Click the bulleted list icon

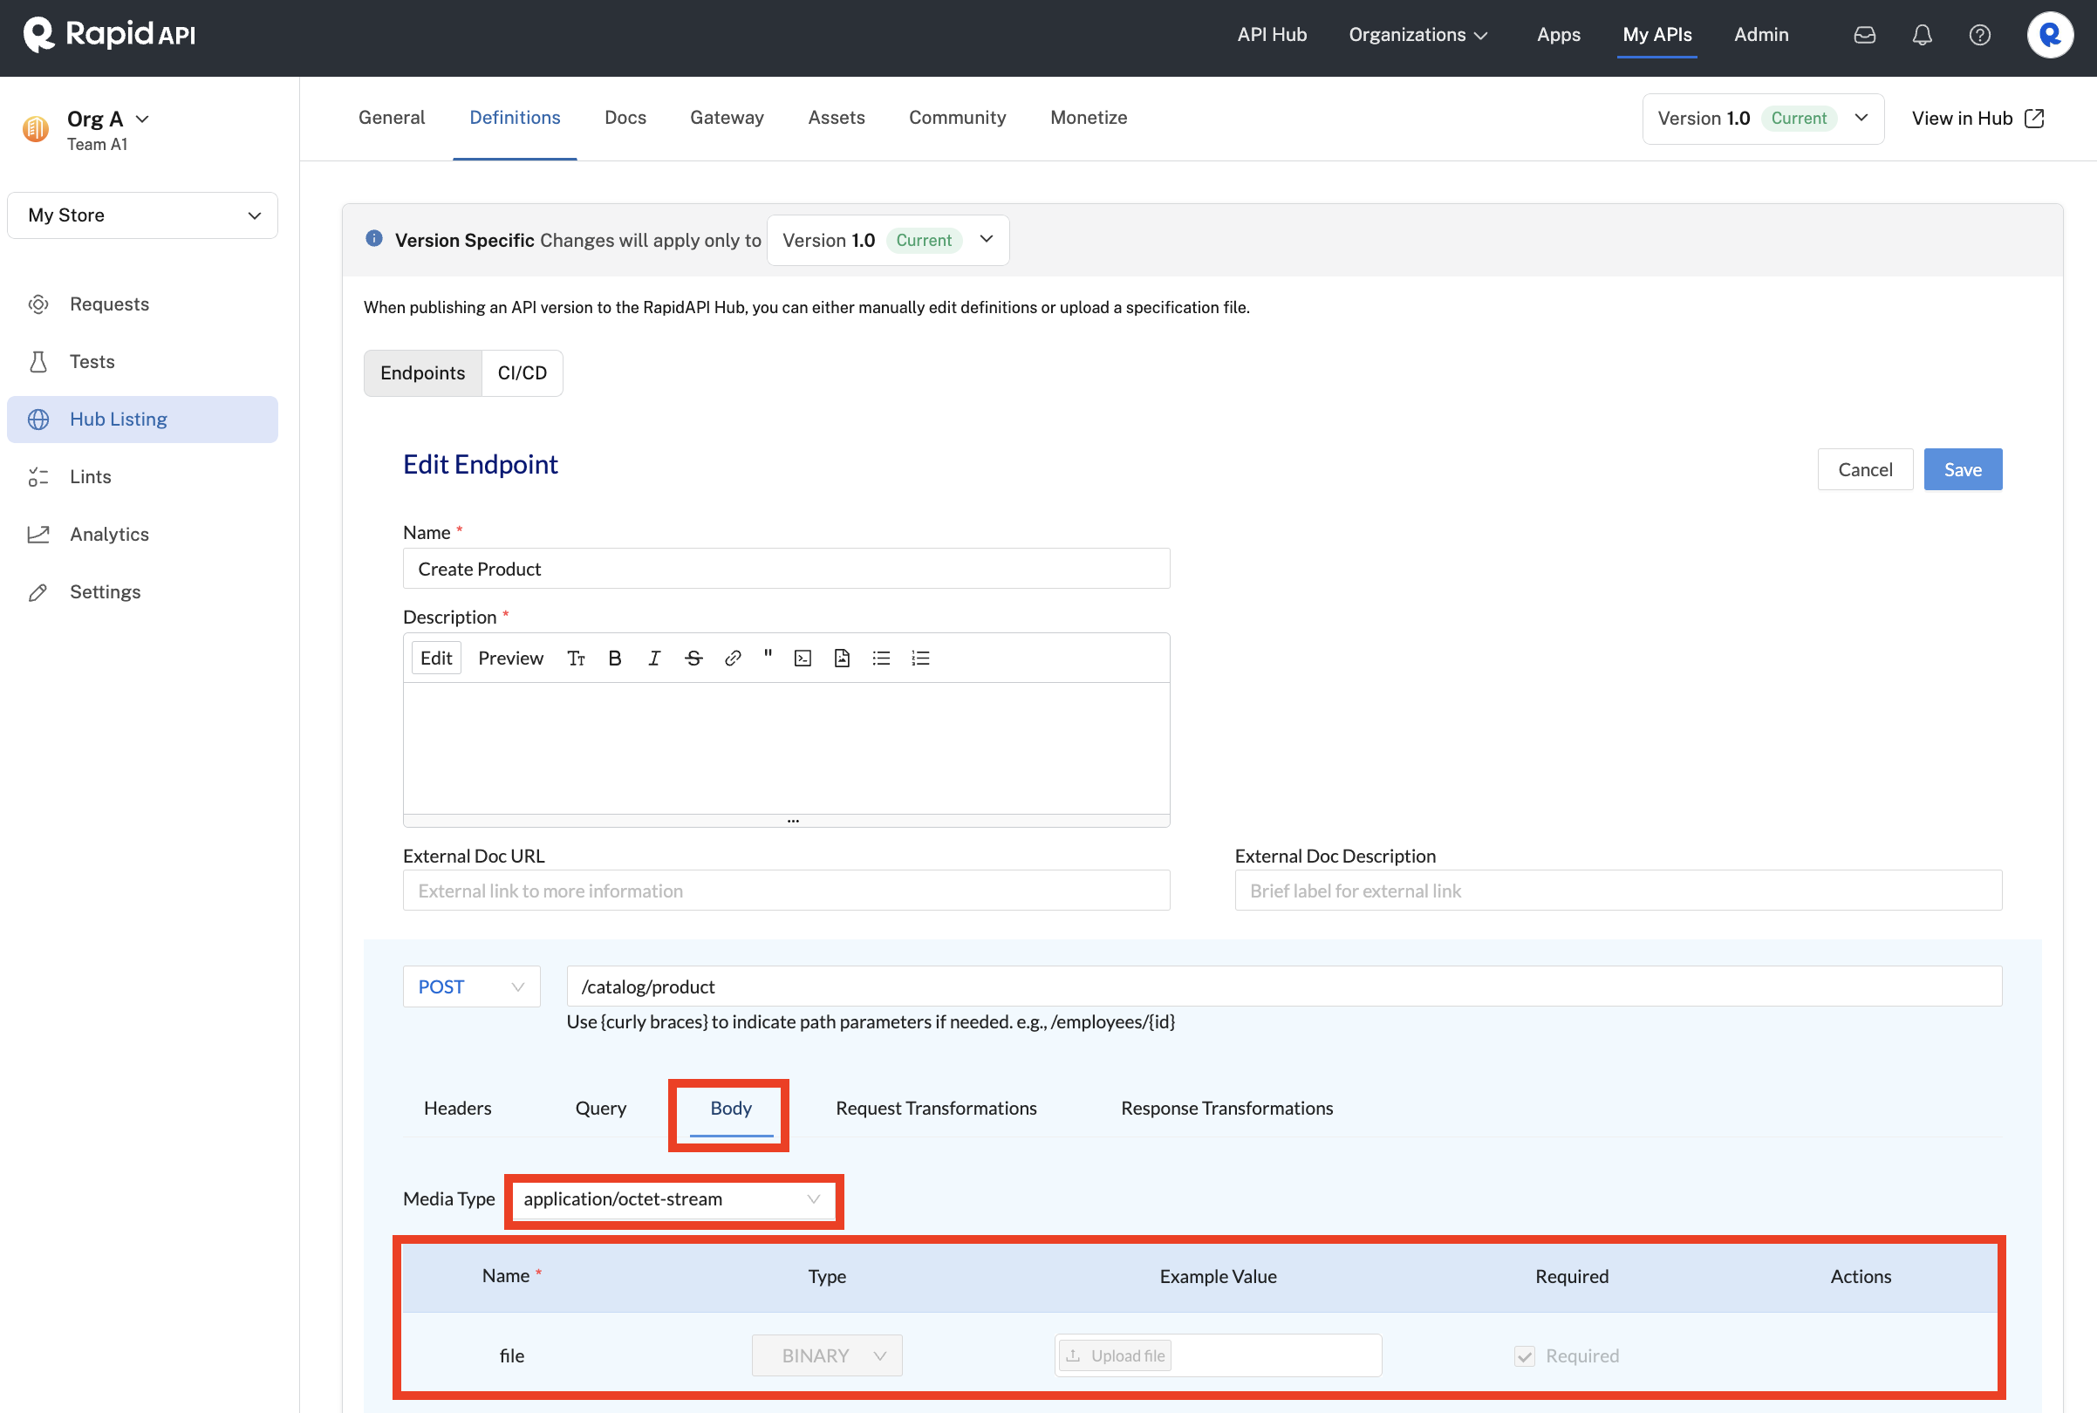coord(880,658)
